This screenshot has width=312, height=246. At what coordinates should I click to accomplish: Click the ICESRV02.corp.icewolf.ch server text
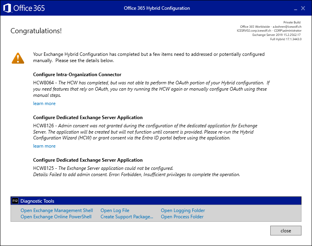click(254, 31)
